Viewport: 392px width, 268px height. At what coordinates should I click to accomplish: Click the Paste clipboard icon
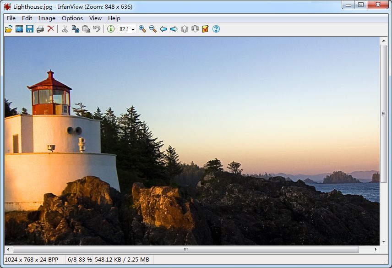(x=86, y=29)
